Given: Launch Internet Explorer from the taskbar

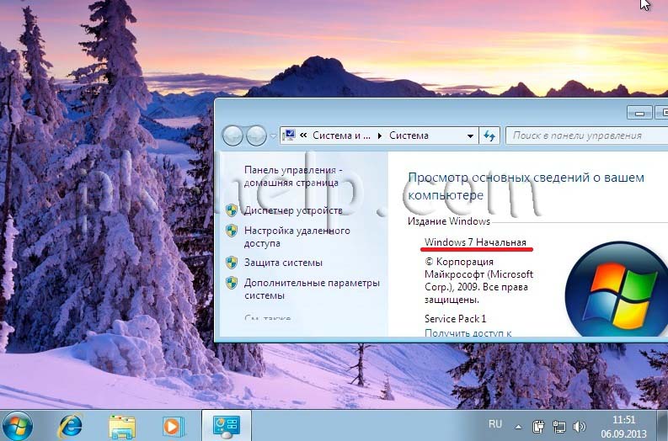Looking at the screenshot, I should [72, 425].
